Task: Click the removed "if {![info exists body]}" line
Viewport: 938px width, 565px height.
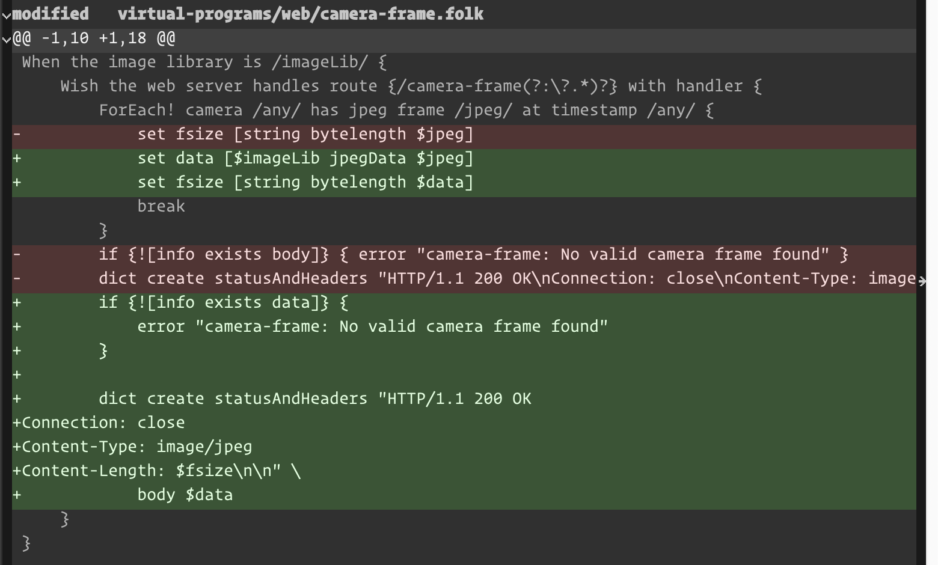Action: click(x=473, y=254)
